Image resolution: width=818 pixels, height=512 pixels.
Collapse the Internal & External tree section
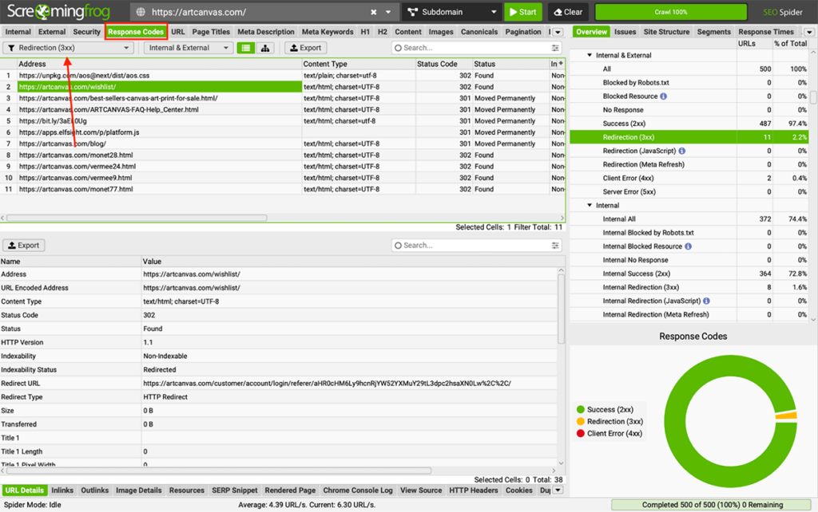[590, 56]
